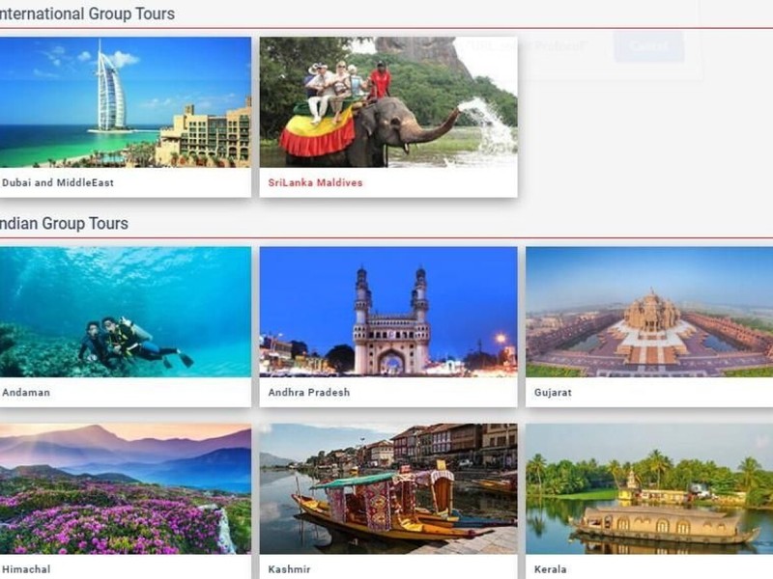Click the Dubai and MiddleEast title link
Image resolution: width=773 pixels, height=579 pixels.
tap(58, 182)
